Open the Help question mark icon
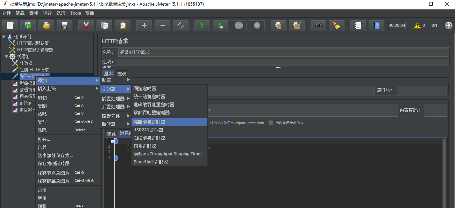455x208 pixels. click(376, 25)
